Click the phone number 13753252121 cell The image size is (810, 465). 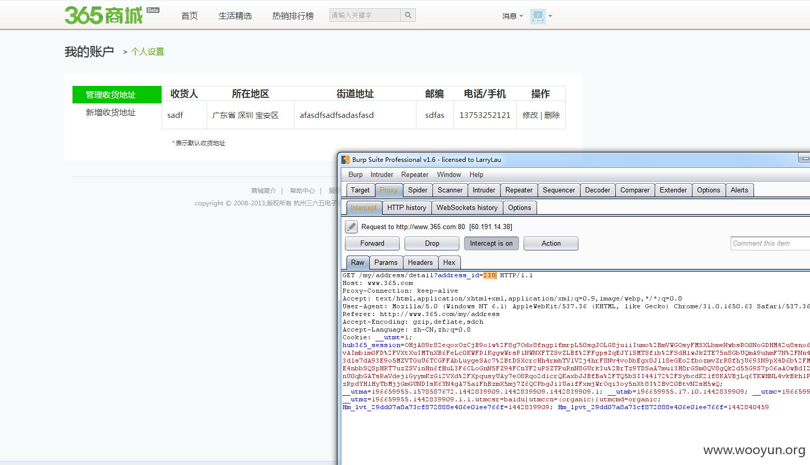[x=485, y=115]
